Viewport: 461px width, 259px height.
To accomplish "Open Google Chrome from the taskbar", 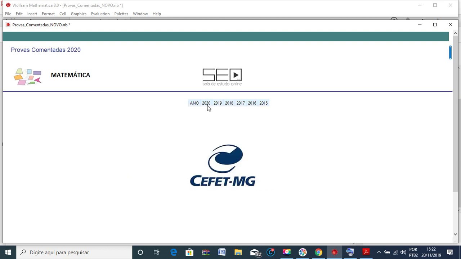I will (318, 252).
